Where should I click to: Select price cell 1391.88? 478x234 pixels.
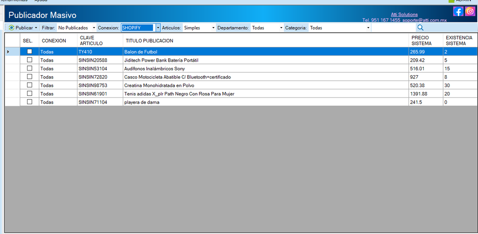pyautogui.click(x=426, y=94)
